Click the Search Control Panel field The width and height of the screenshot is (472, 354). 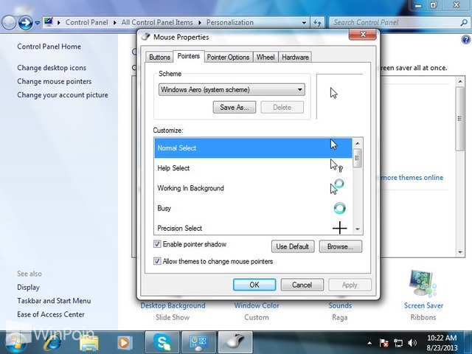point(396,23)
